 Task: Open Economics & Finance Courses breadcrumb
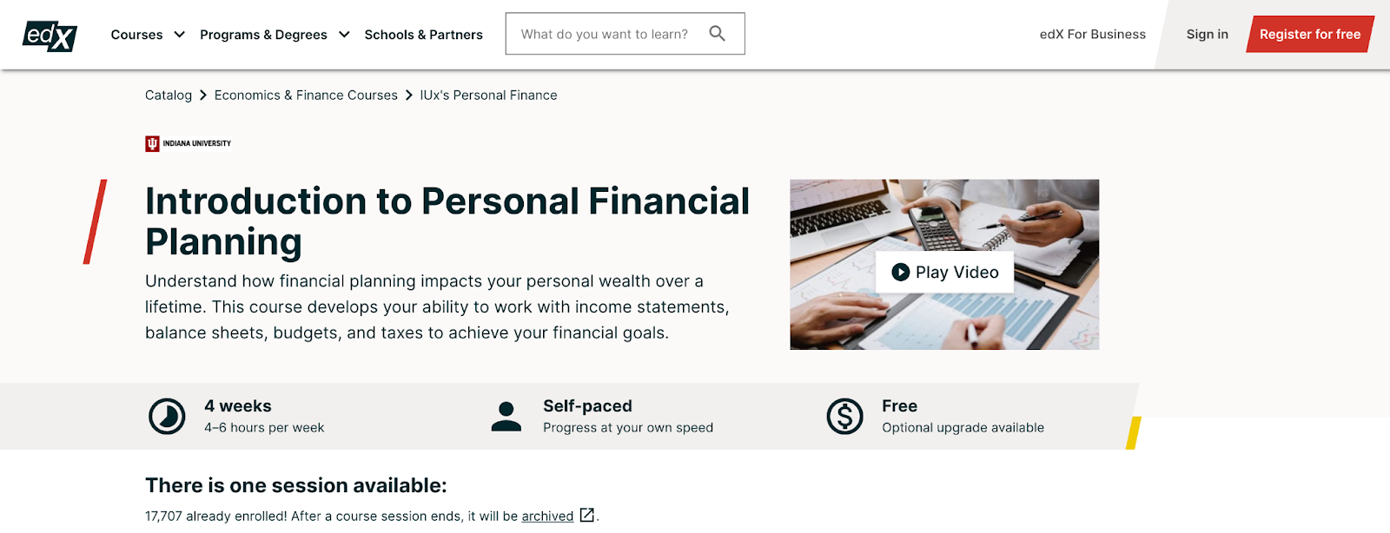[306, 95]
